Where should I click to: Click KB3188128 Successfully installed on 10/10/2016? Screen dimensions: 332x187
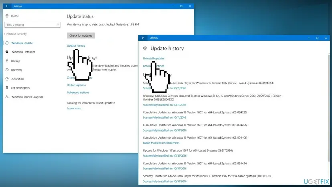164,181
